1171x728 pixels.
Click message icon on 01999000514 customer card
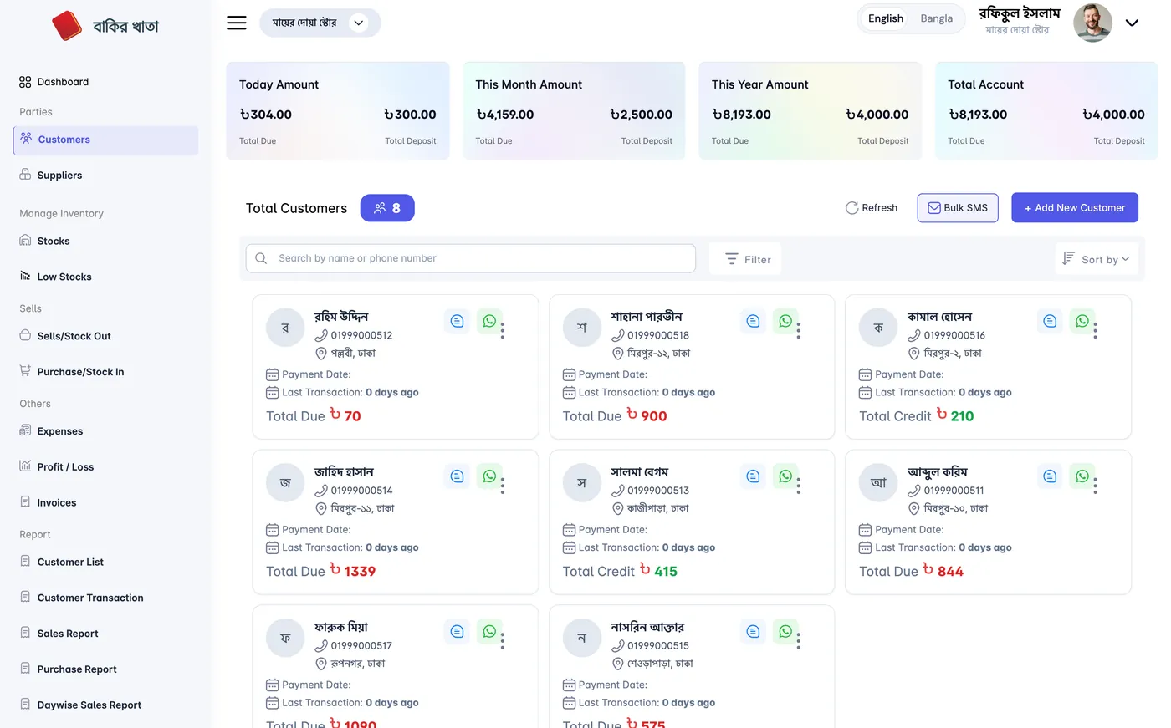457,476
